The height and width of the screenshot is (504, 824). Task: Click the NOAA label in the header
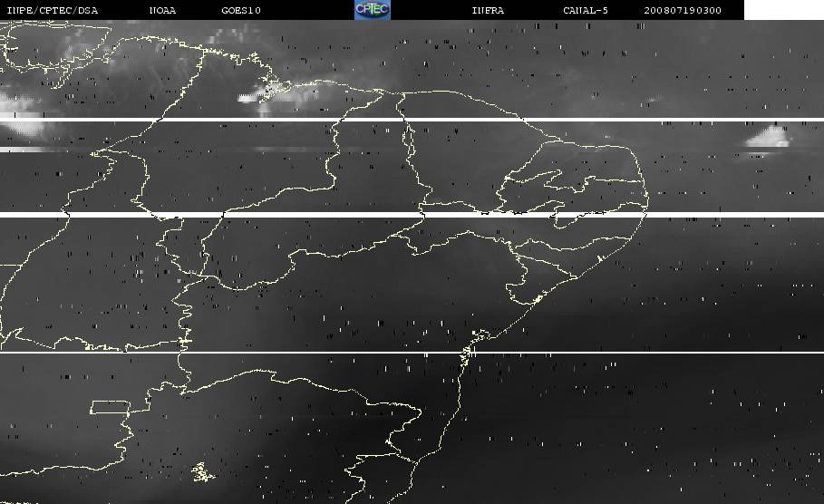point(162,11)
